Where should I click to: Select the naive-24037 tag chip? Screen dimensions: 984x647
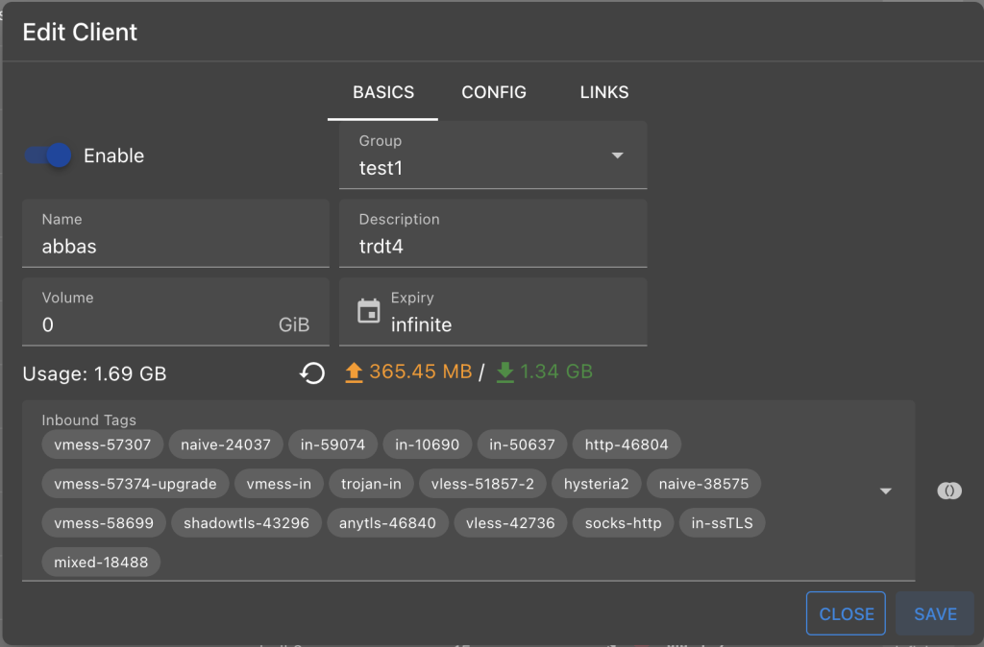(x=226, y=444)
